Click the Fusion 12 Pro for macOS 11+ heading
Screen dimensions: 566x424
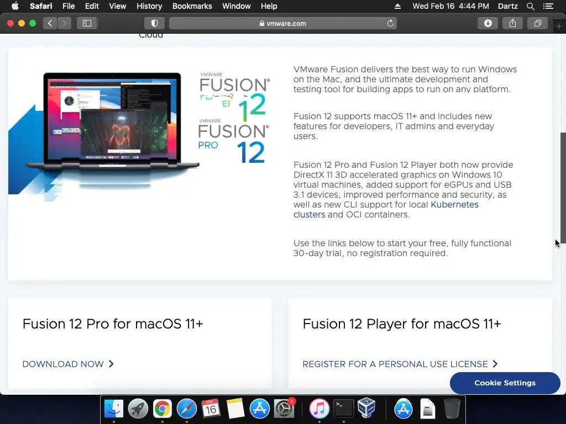(x=113, y=324)
